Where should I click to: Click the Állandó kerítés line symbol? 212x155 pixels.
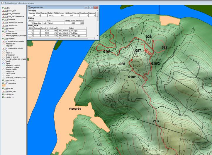(4, 69)
